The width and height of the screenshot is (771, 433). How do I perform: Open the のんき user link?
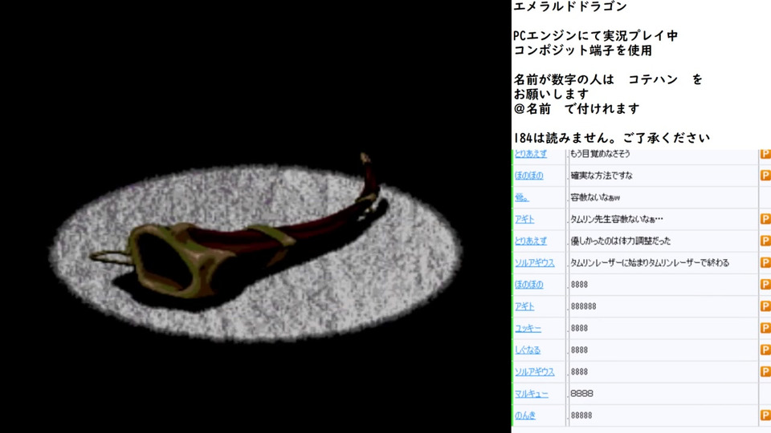pos(525,415)
